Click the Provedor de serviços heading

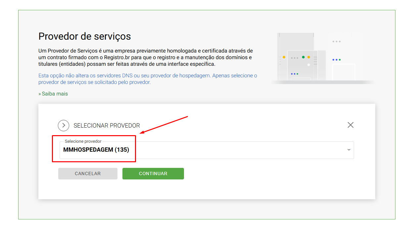85,36
